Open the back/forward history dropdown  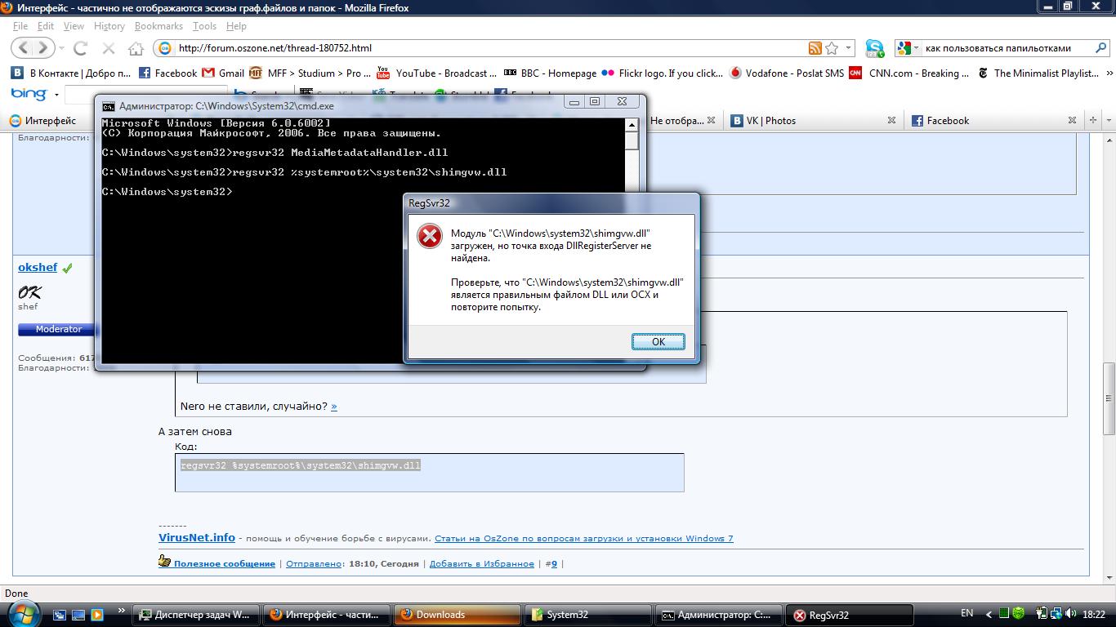[x=62, y=48]
